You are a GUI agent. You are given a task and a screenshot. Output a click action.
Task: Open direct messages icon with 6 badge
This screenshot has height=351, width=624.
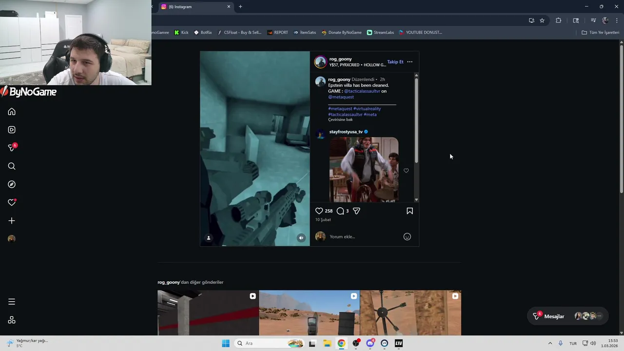coord(12,147)
